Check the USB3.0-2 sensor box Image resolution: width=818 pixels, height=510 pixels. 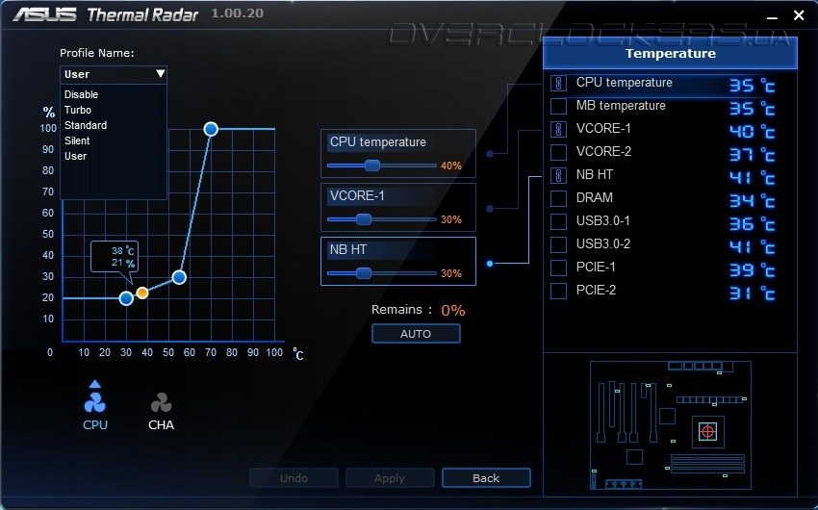click(558, 244)
